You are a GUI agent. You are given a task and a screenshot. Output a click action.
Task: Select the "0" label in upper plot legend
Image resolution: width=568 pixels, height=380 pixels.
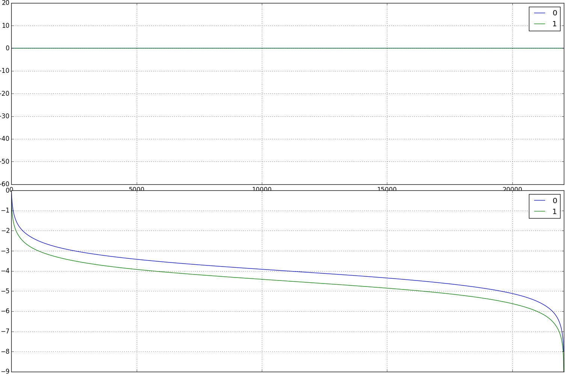[x=554, y=13]
